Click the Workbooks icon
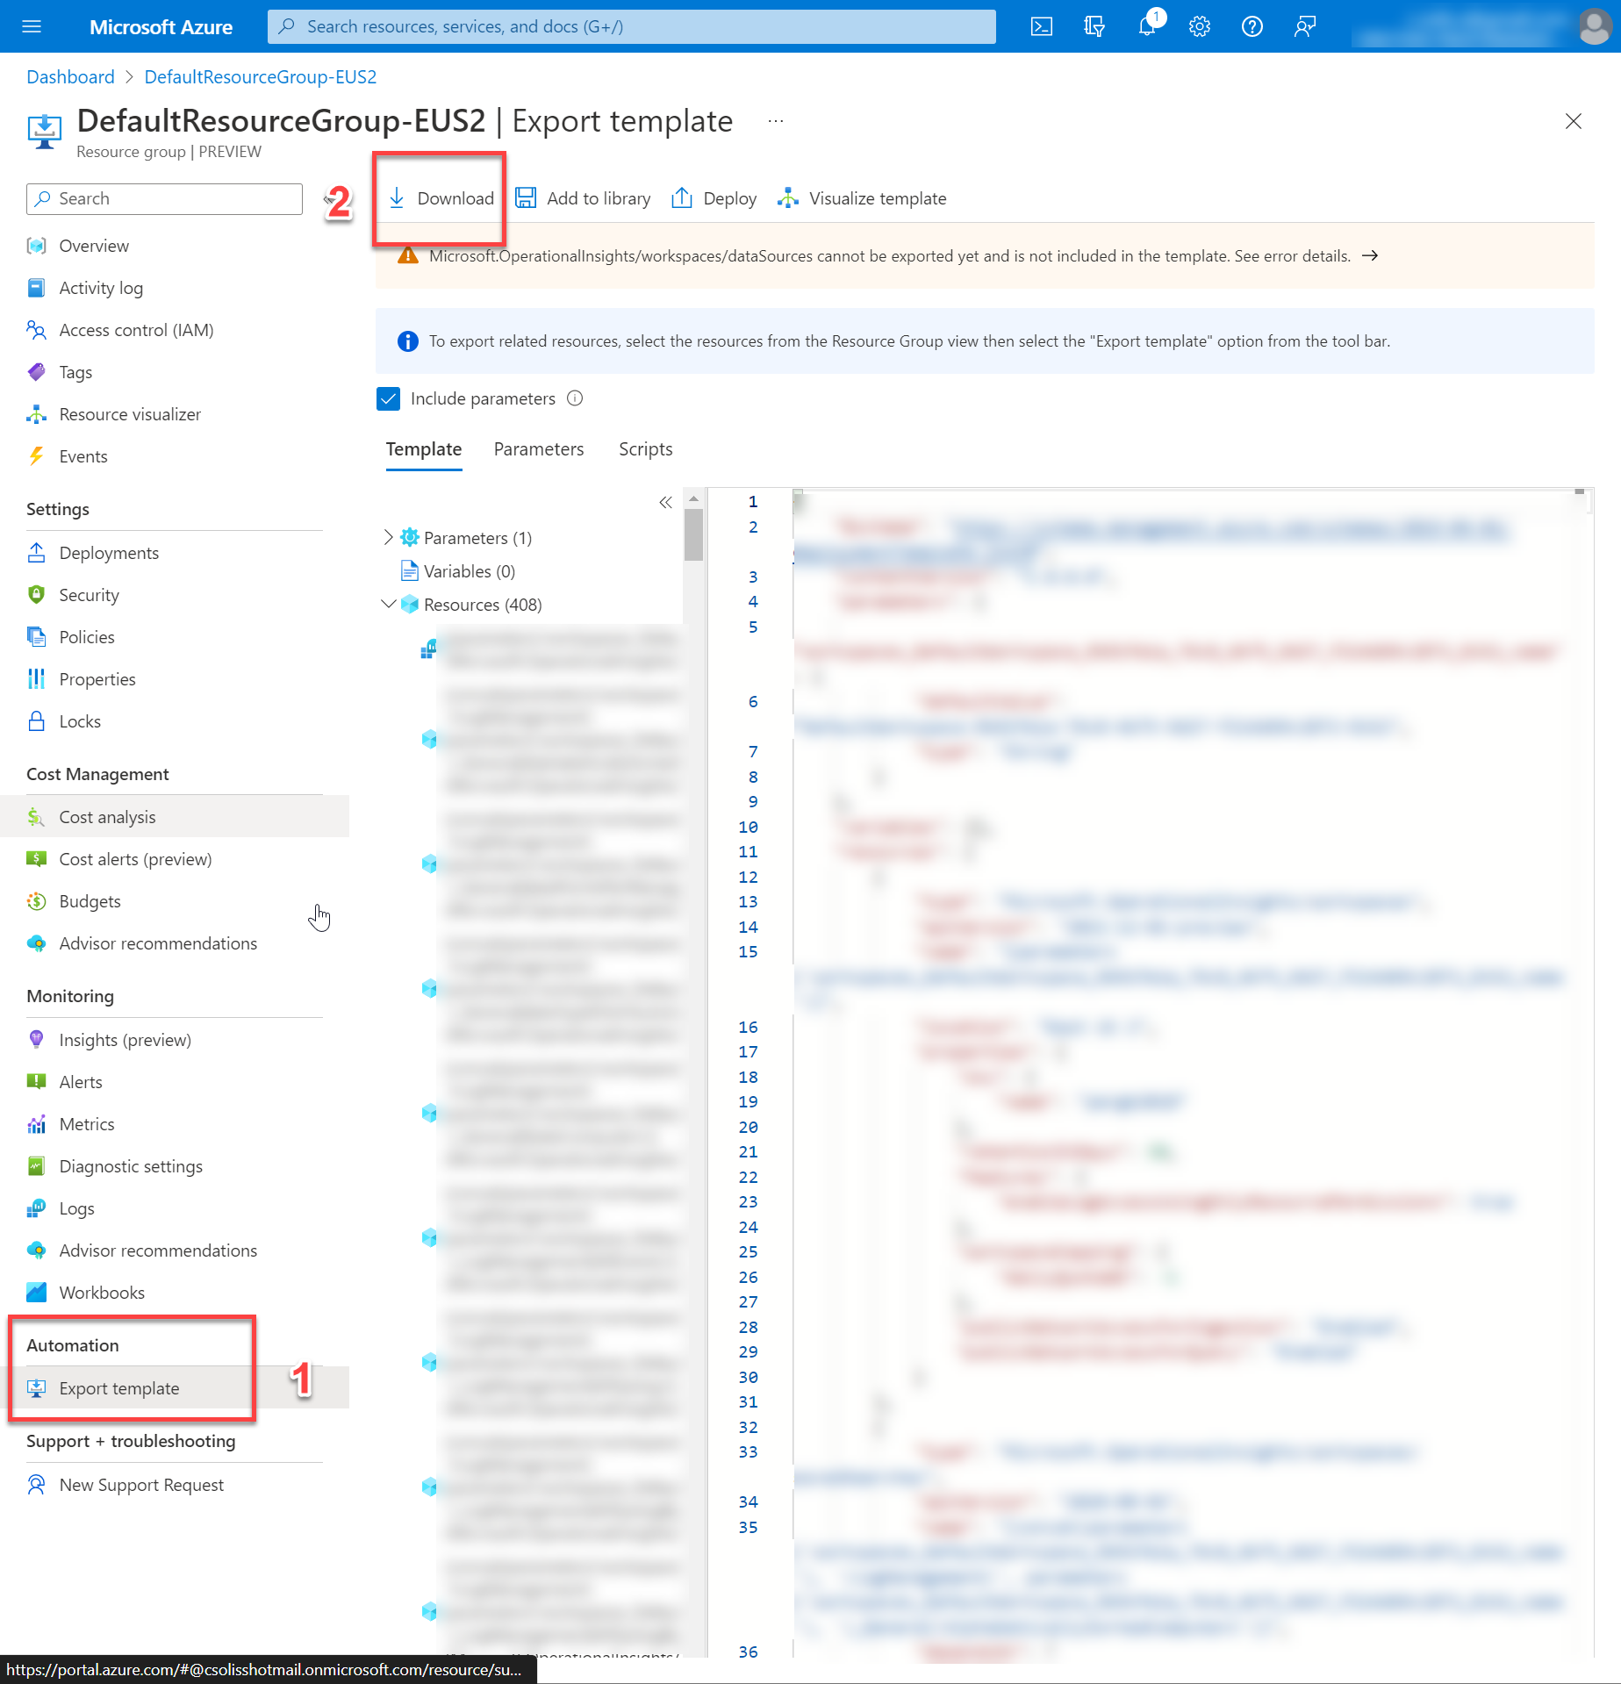Viewport: 1621px width, 1684px height. coord(36,1293)
